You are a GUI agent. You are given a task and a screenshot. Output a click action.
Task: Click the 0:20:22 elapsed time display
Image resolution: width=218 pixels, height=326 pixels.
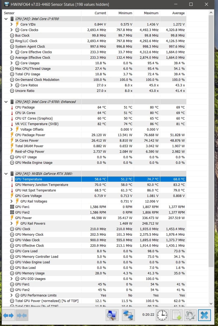click(x=148, y=314)
